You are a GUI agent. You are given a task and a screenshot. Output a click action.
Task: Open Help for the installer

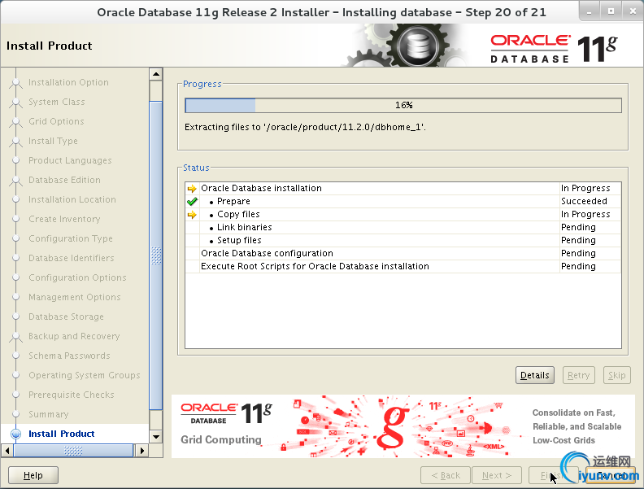pyautogui.click(x=33, y=475)
